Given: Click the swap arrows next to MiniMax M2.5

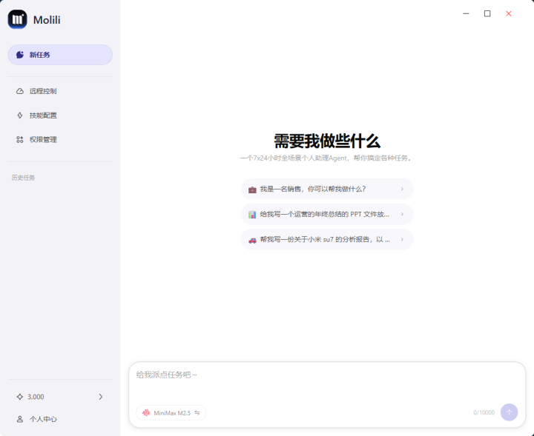Looking at the screenshot, I should tap(197, 413).
